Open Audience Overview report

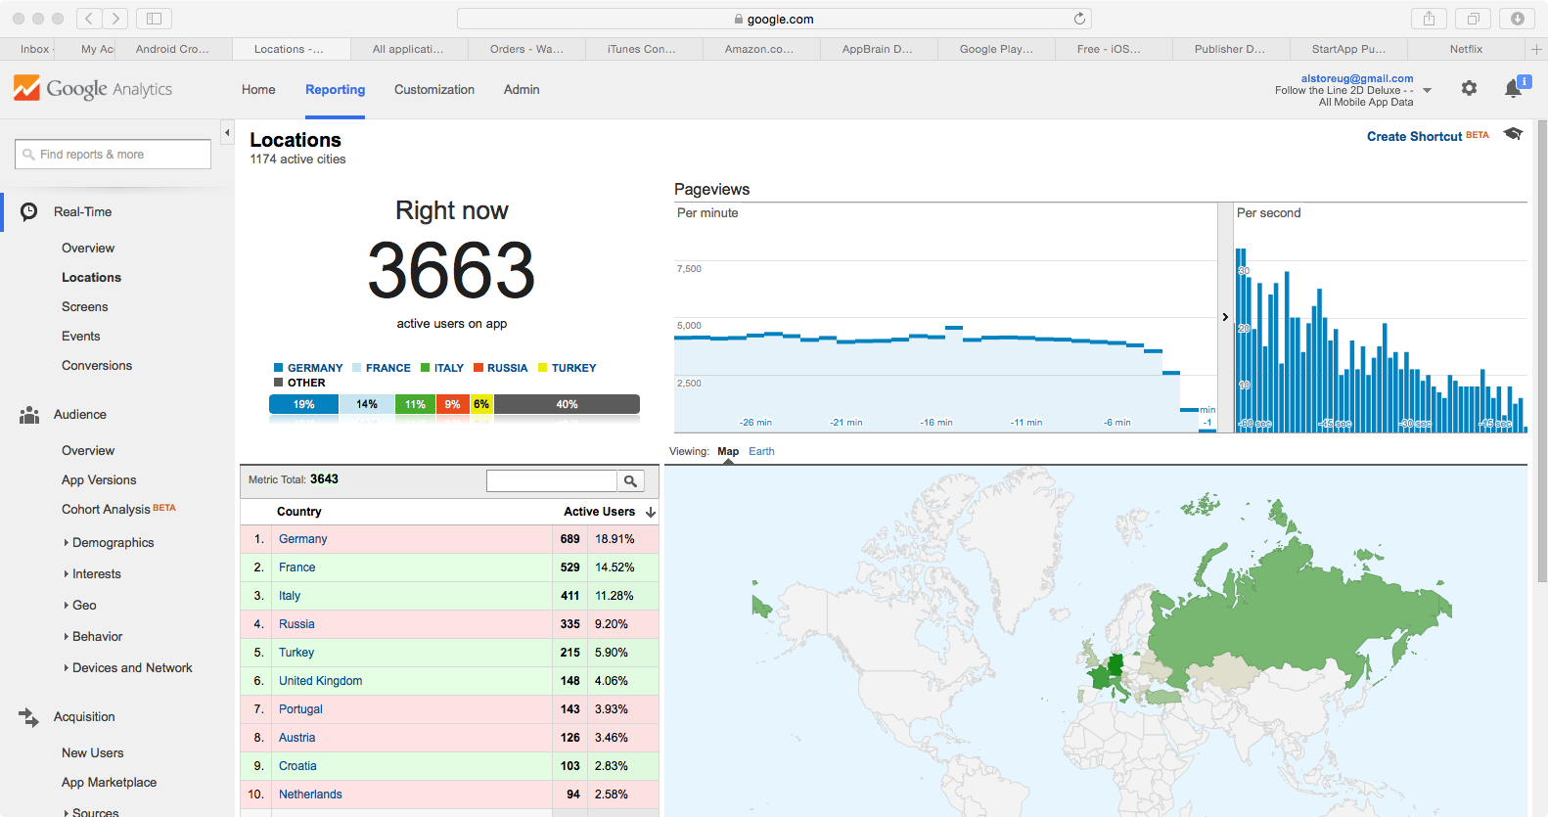pos(88,451)
